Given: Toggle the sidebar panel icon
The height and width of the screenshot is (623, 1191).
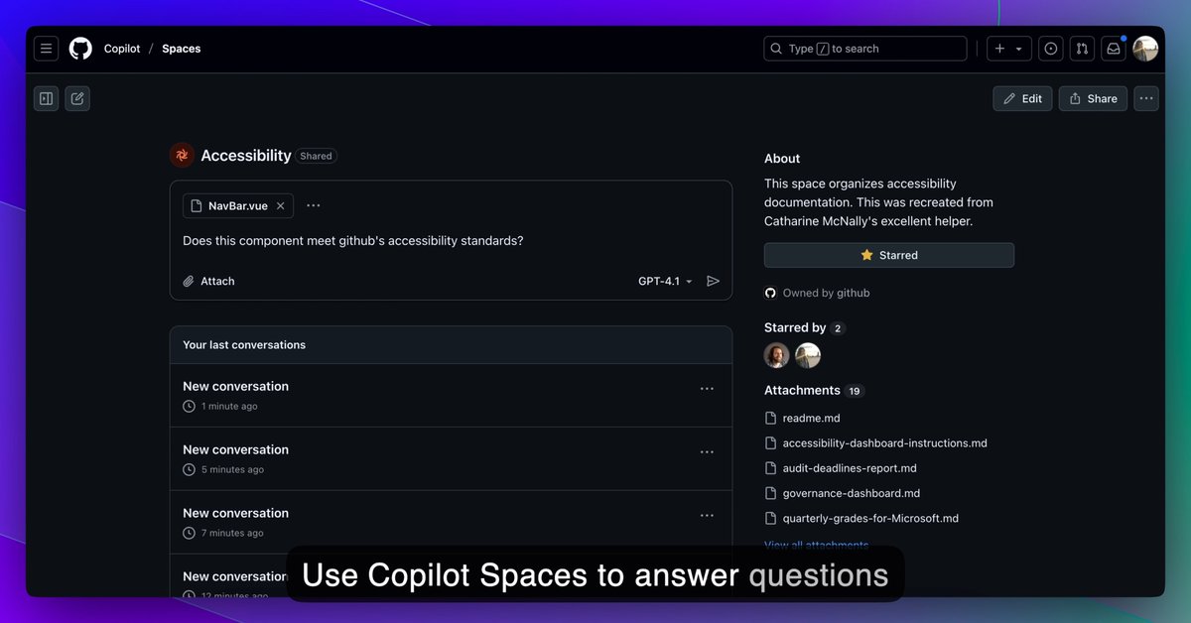Looking at the screenshot, I should [x=46, y=98].
